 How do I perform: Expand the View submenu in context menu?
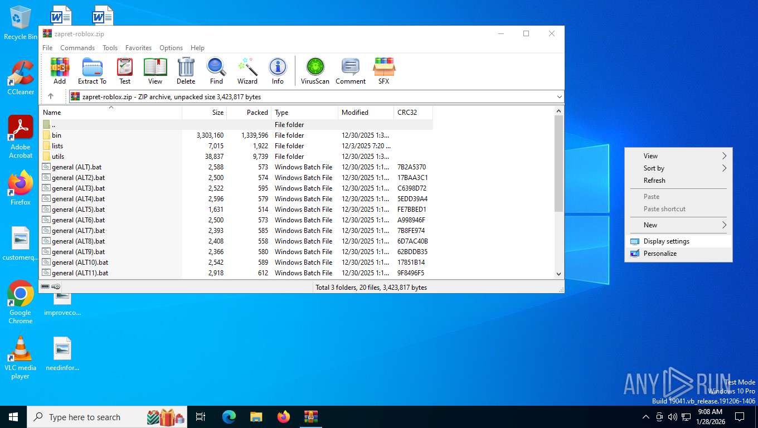(678, 156)
